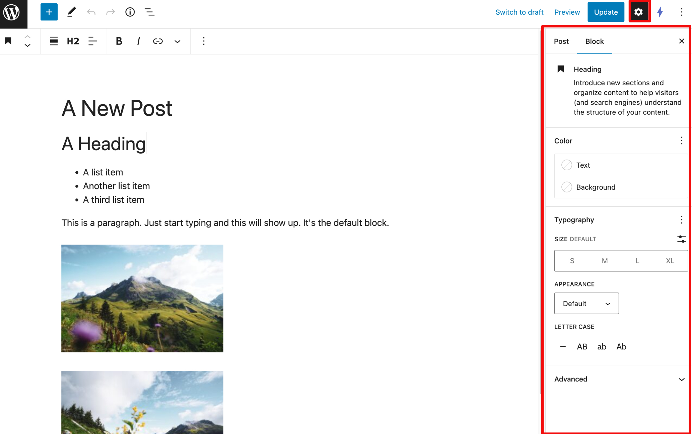The width and height of the screenshot is (692, 434).
Task: Set letter case to uppercase AB
Action: [582, 347]
